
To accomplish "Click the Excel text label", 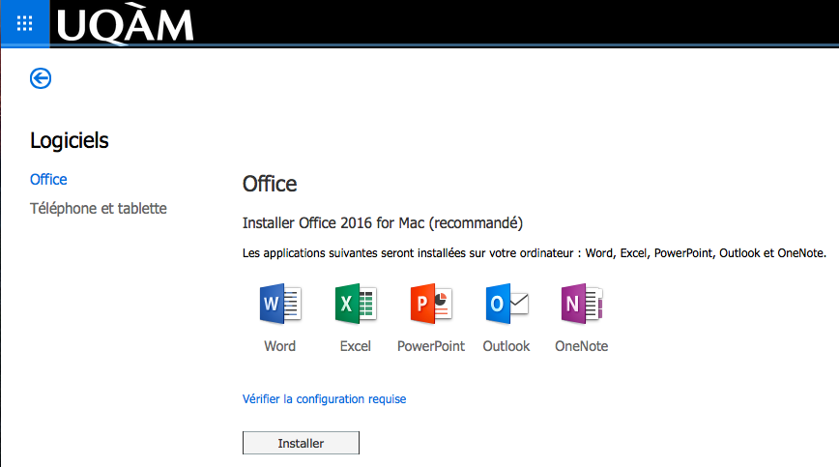I will coord(355,346).
